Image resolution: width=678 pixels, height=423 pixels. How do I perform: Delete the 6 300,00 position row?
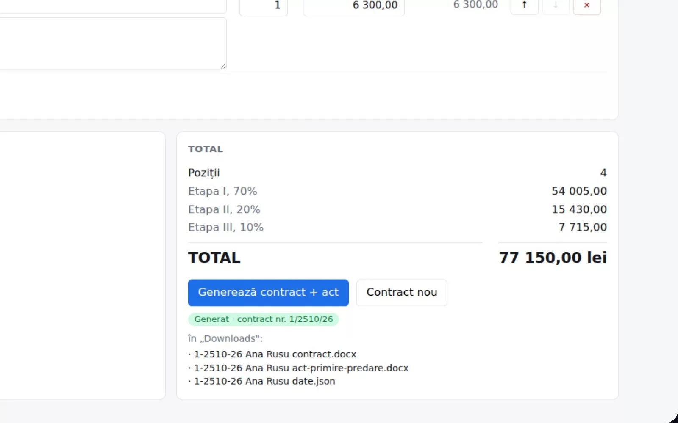coord(587,6)
